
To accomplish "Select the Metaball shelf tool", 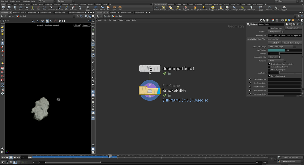I will [x=102, y=8].
